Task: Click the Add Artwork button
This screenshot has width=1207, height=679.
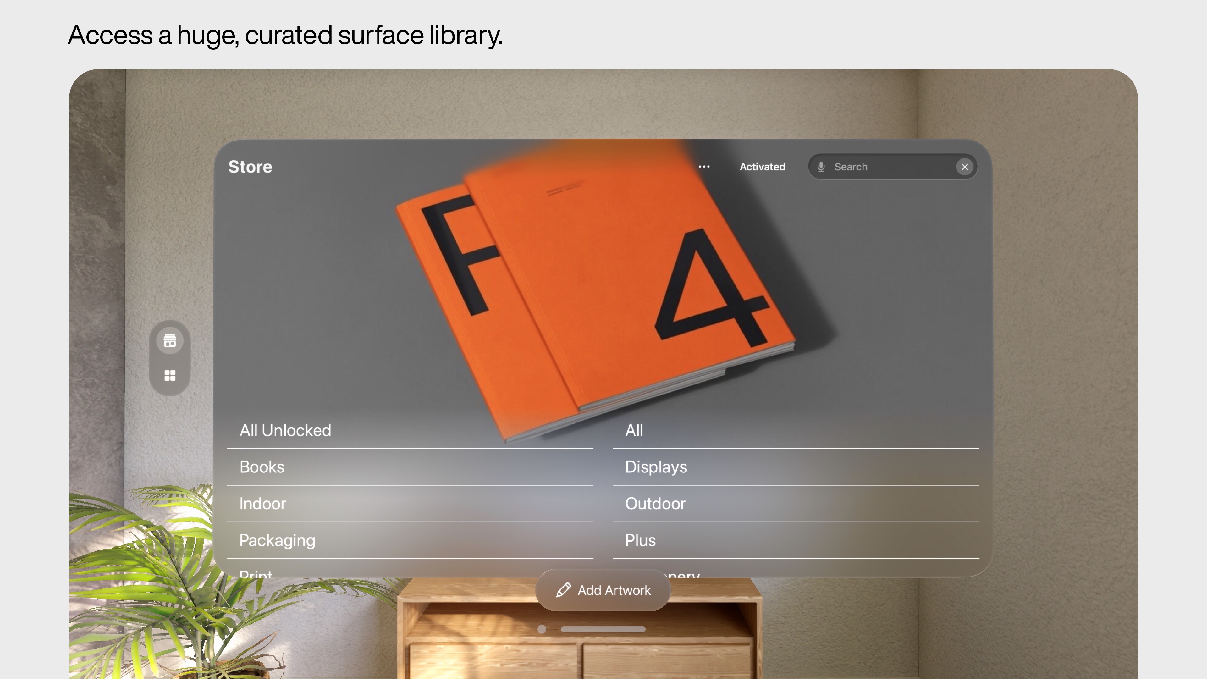Action: (x=603, y=590)
